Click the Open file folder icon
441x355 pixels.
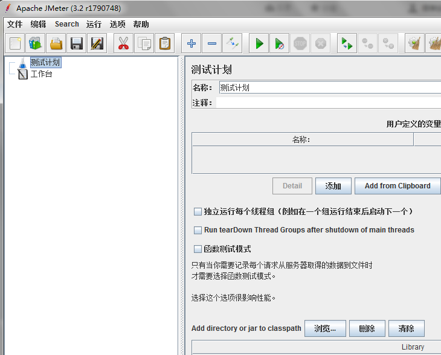56,43
